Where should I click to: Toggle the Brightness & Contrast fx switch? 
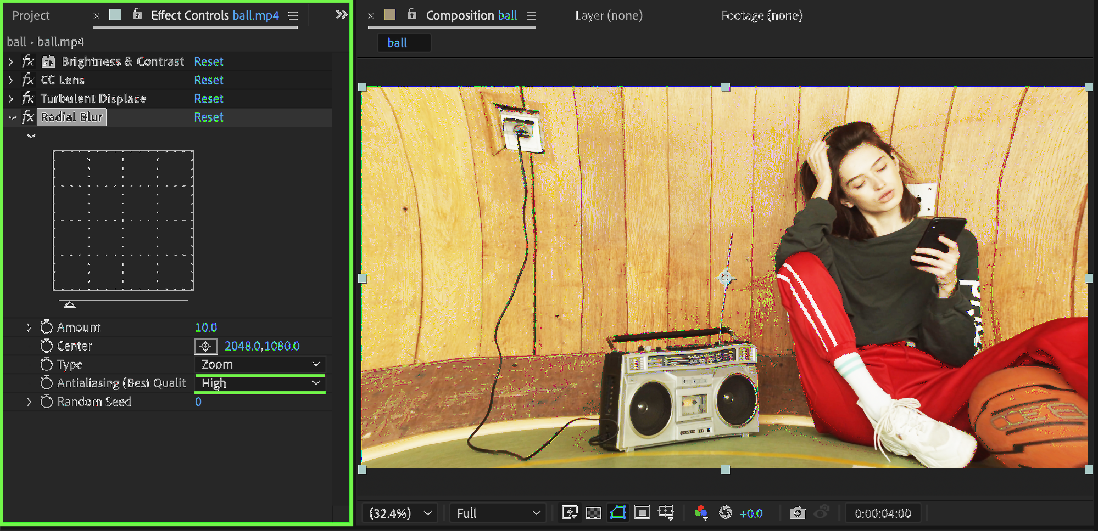(x=28, y=61)
